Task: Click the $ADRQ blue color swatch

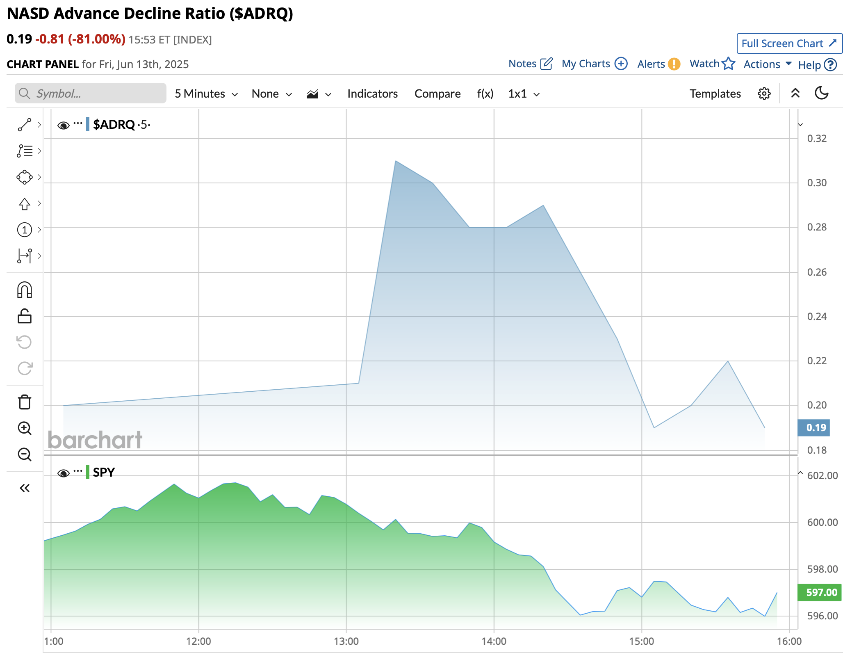Action: pos(88,124)
